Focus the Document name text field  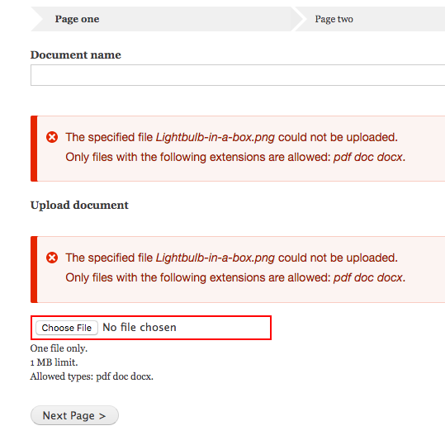point(238,75)
